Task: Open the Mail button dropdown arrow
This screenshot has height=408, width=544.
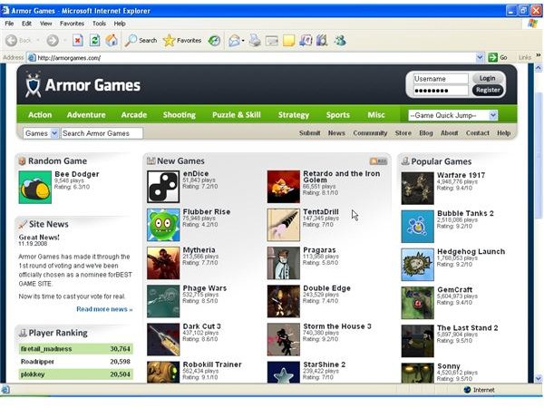Action: (x=243, y=41)
